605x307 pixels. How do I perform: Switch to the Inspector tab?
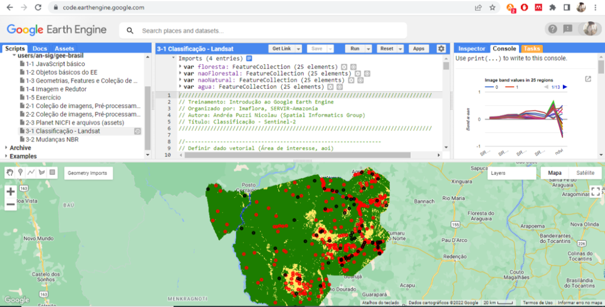tap(471, 48)
